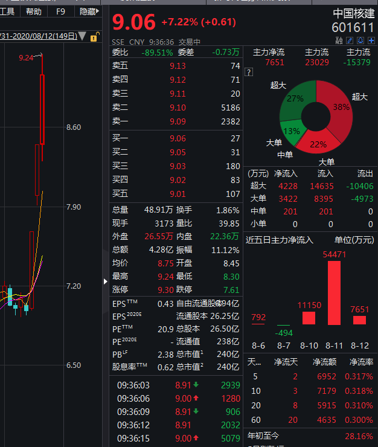
Task: Toggle the yellow padlock lock icon
Action: [x=94, y=37]
